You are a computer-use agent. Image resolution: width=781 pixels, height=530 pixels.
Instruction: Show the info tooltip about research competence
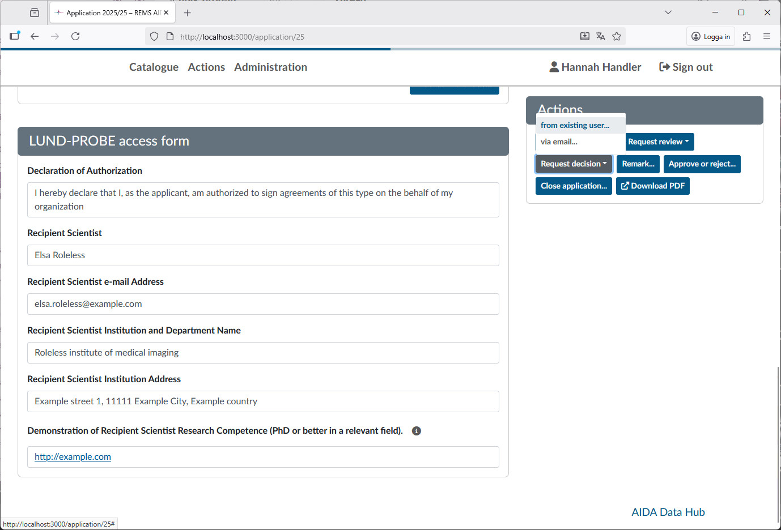[417, 431]
